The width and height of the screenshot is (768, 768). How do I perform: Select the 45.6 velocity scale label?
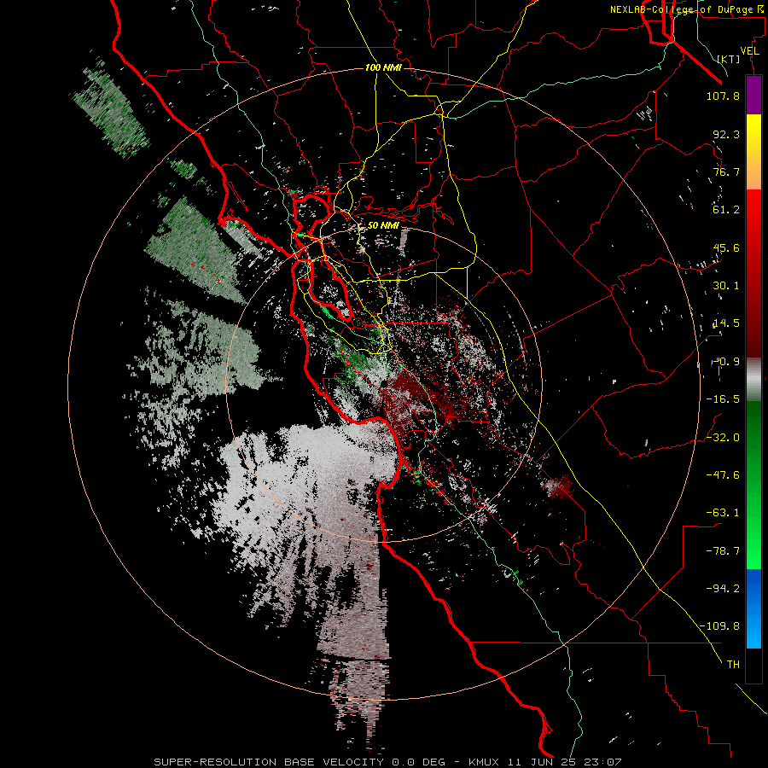click(x=726, y=247)
